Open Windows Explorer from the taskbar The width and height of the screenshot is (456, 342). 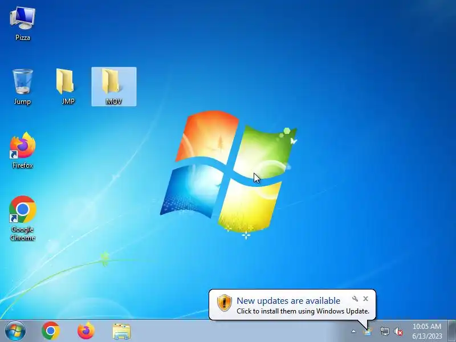pyautogui.click(x=121, y=331)
